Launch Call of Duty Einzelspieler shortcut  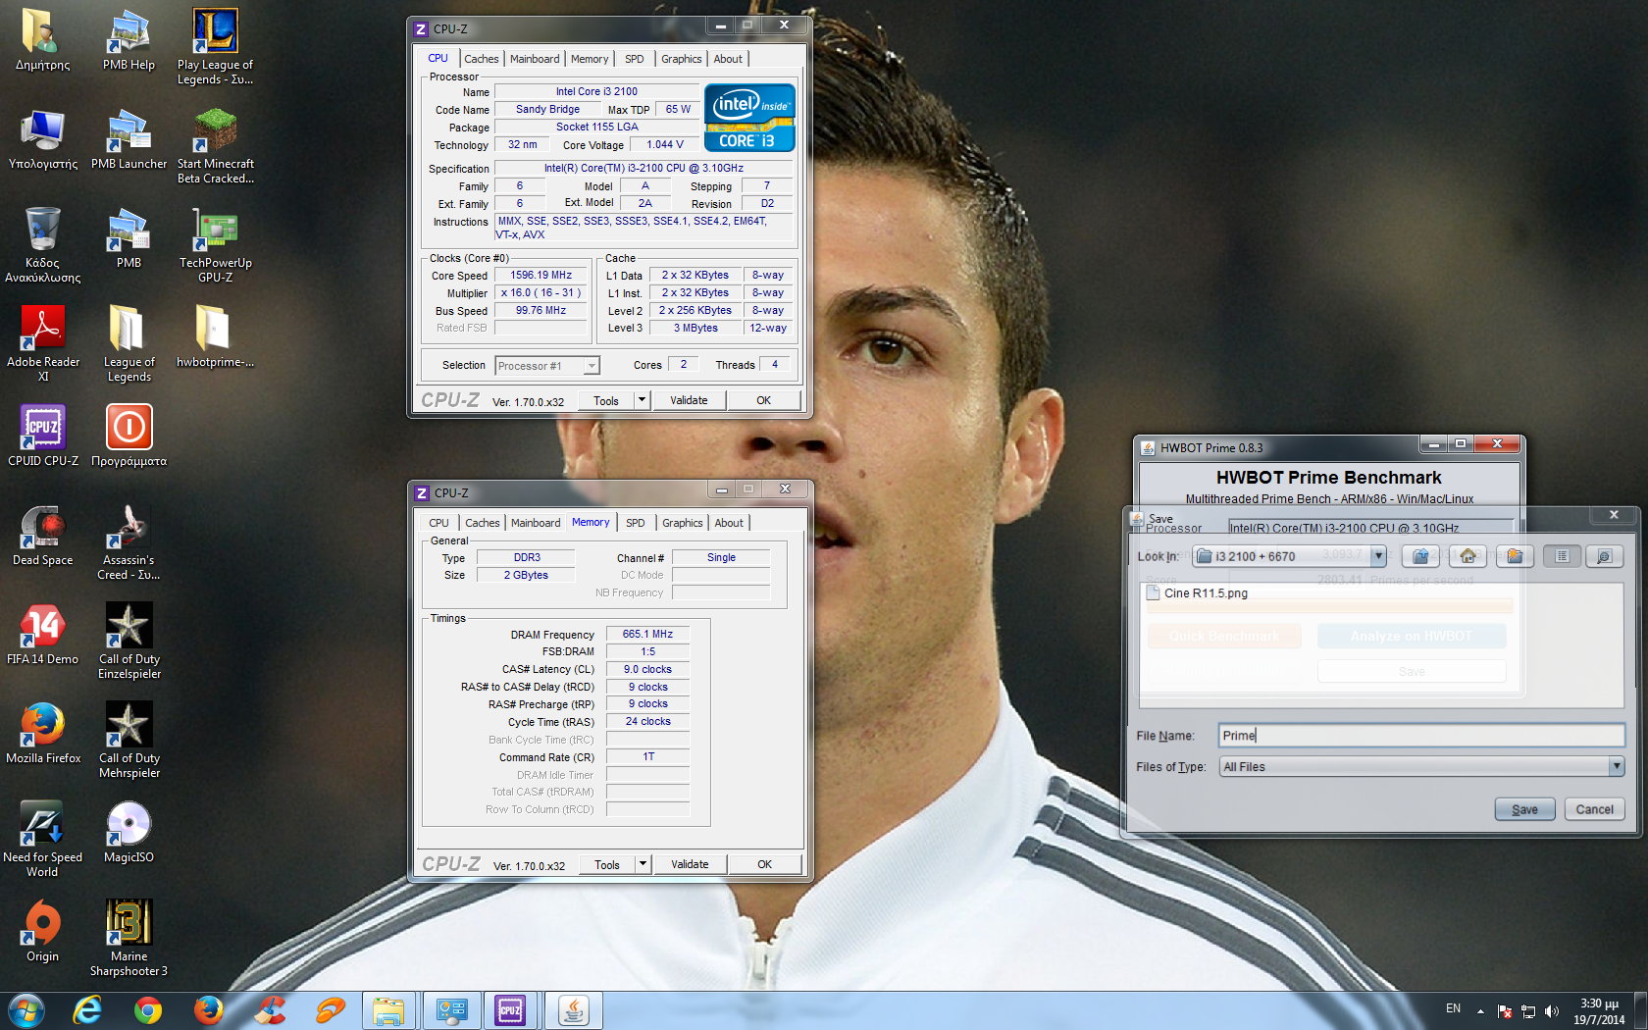(129, 642)
